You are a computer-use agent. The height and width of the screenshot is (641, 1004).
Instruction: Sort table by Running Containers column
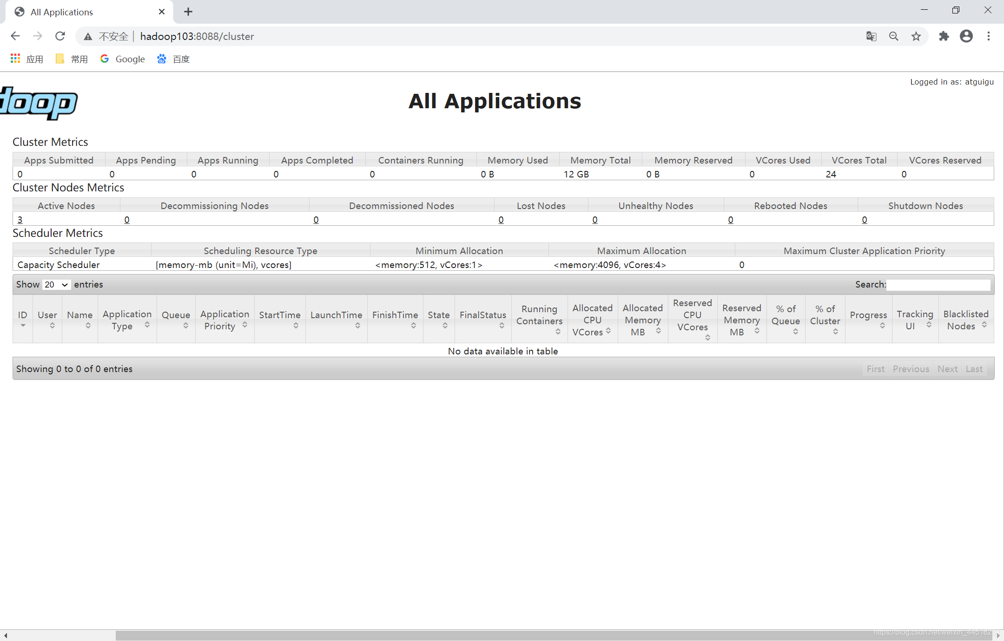(x=539, y=319)
